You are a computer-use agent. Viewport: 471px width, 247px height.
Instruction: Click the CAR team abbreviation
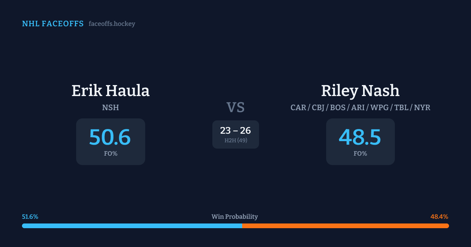point(298,107)
